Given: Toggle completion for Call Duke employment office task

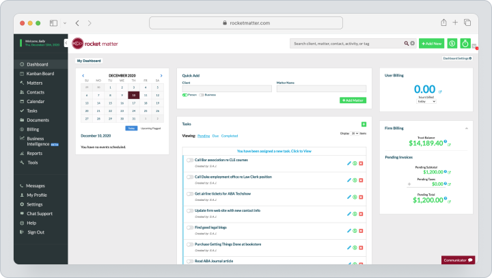Looking at the screenshot, I should tap(190, 177).
